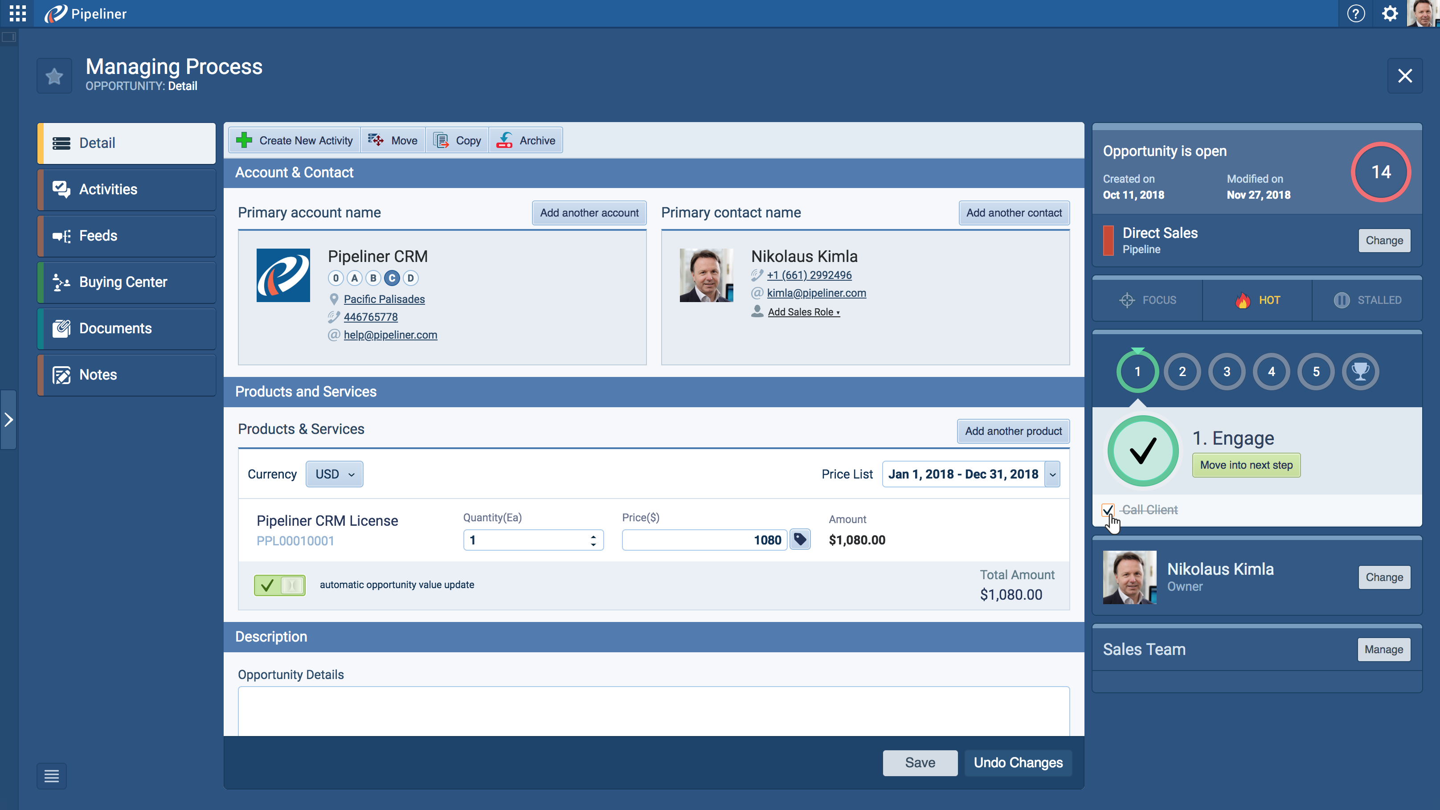This screenshot has height=810, width=1440.
Task: Click the trophy won-stage icon
Action: tap(1360, 372)
